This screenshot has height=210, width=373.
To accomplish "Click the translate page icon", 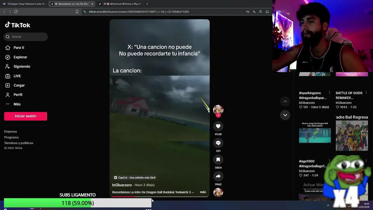I will (254, 12).
